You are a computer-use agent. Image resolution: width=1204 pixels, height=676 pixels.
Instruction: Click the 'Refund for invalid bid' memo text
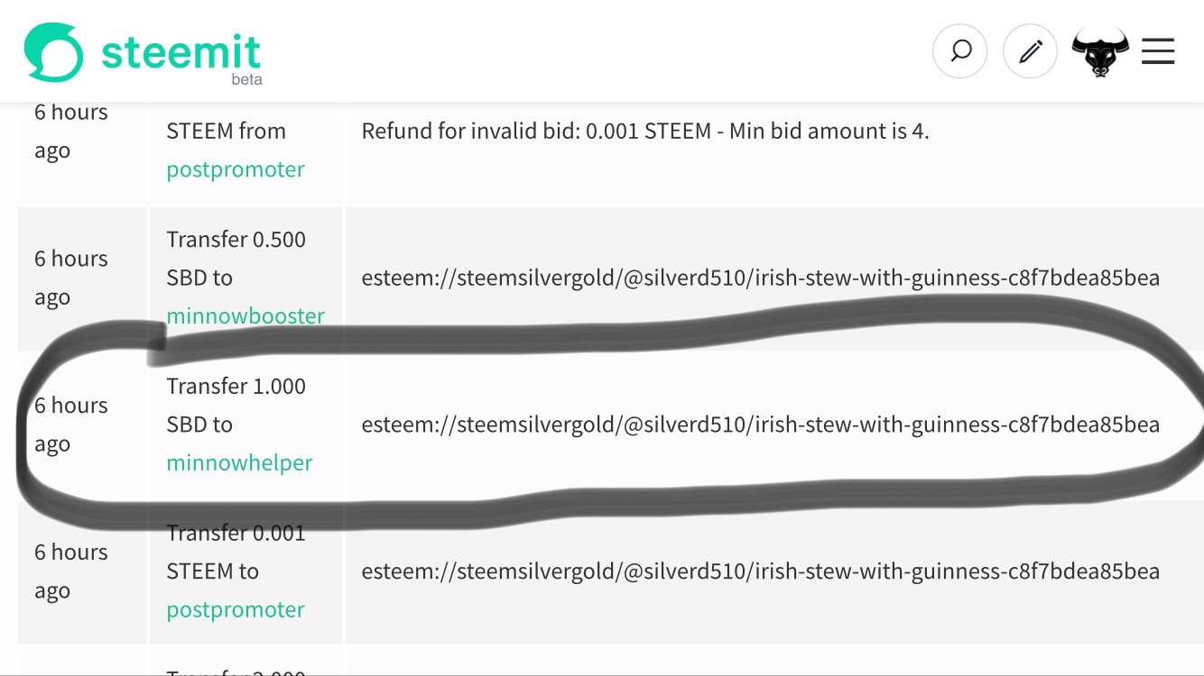pyautogui.click(x=644, y=132)
